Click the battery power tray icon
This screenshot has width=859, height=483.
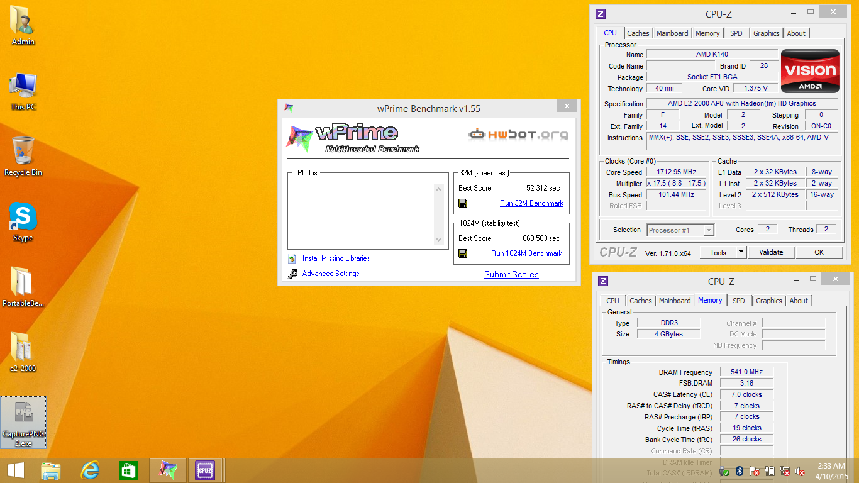coord(770,470)
